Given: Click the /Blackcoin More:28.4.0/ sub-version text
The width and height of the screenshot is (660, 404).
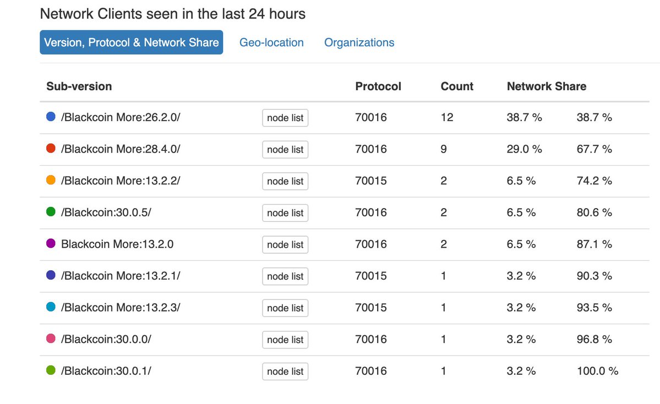Looking at the screenshot, I should (x=121, y=149).
